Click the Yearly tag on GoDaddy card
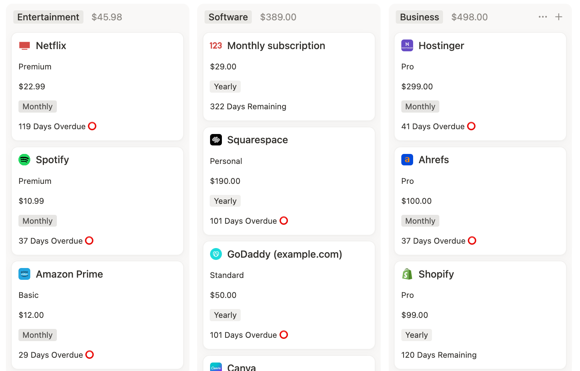This screenshot has width=580, height=371. point(225,315)
